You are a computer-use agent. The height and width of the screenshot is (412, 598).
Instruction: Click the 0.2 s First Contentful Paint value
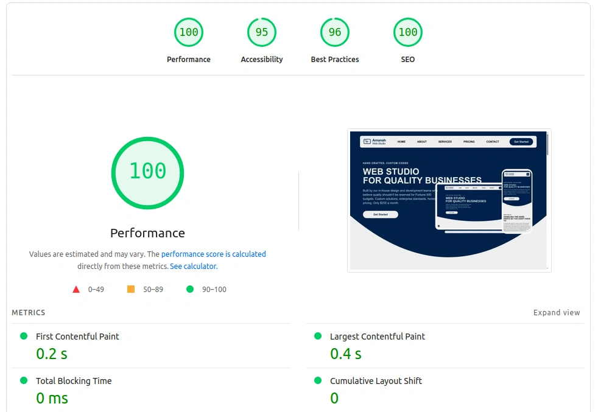(52, 354)
